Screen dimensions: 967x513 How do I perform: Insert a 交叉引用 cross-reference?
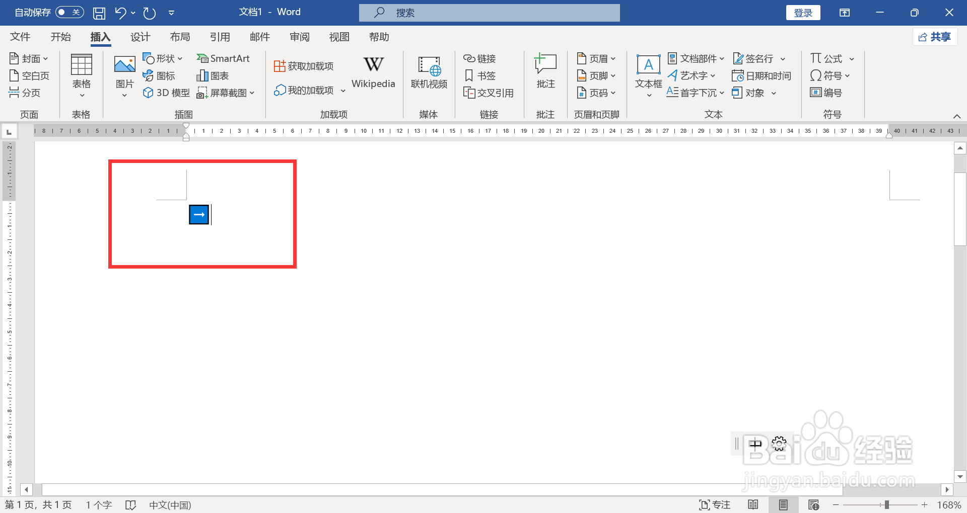488,93
